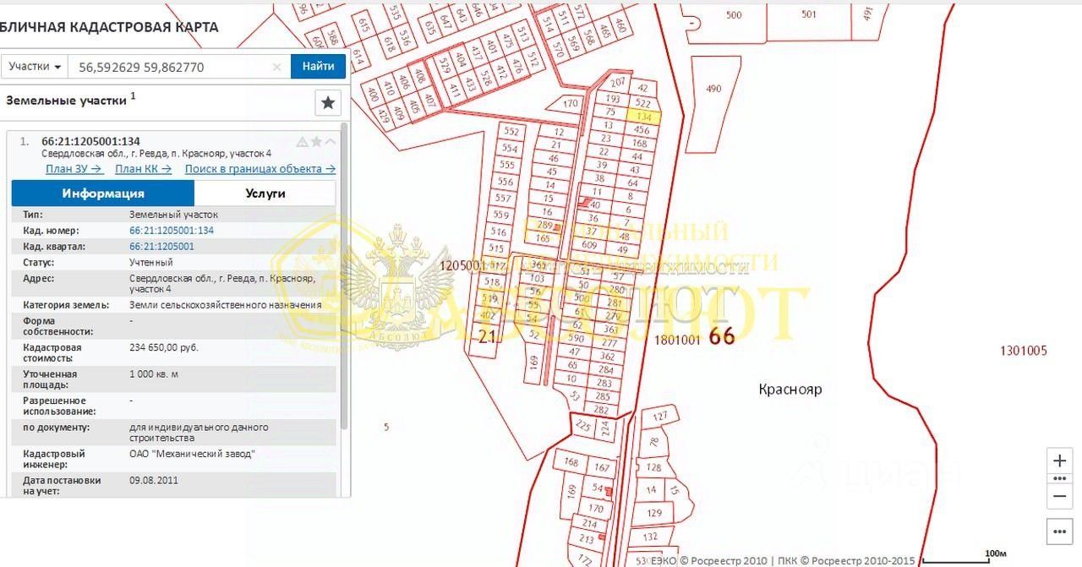1082x567 pixels.
Task: Click the Найти search button
Action: (x=318, y=67)
